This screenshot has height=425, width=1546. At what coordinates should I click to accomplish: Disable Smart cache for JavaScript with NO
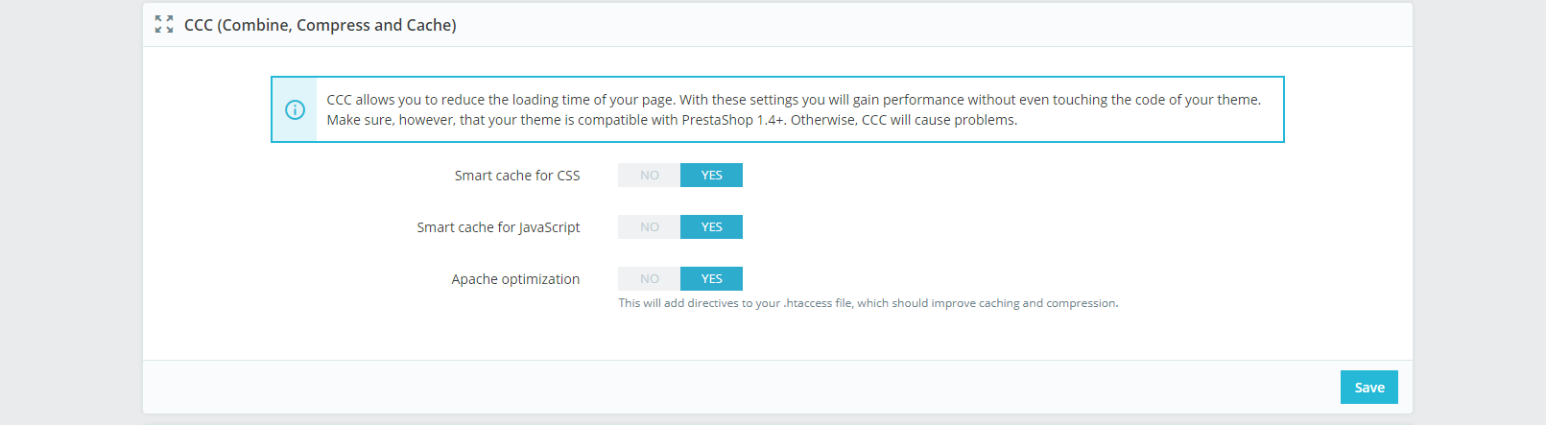[x=650, y=227]
